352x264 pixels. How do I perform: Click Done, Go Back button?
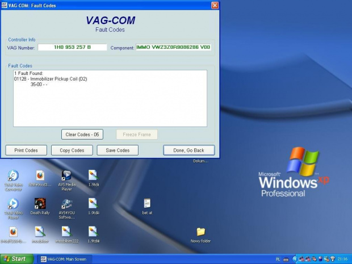tap(189, 150)
